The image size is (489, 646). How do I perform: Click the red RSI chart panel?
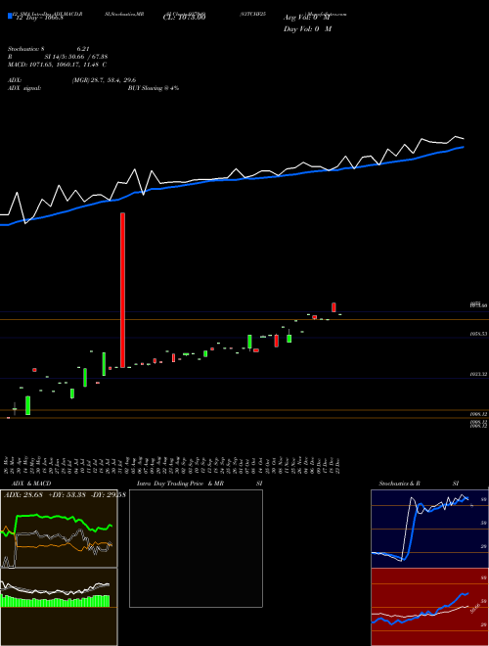click(429, 607)
